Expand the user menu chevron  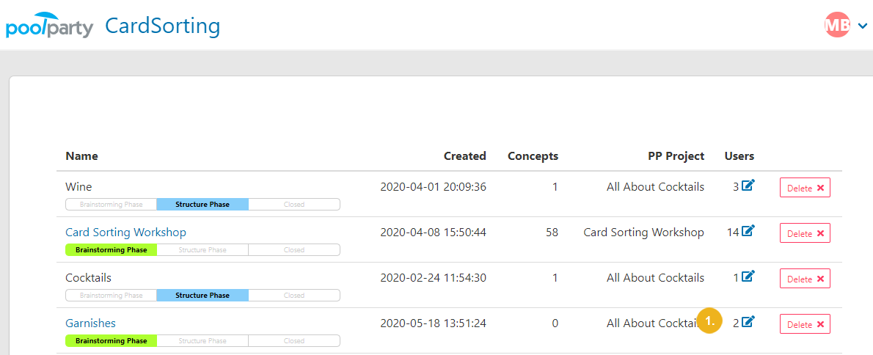pos(863,26)
